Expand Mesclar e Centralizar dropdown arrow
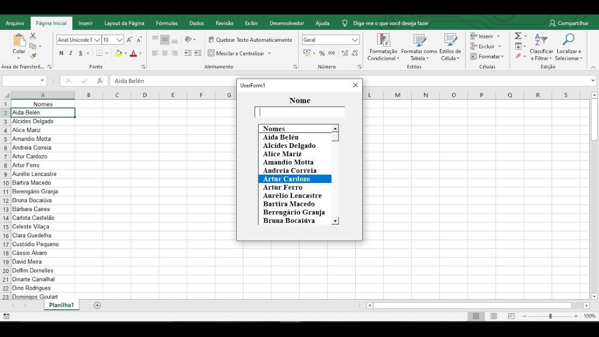This screenshot has height=337, width=599. [270, 53]
